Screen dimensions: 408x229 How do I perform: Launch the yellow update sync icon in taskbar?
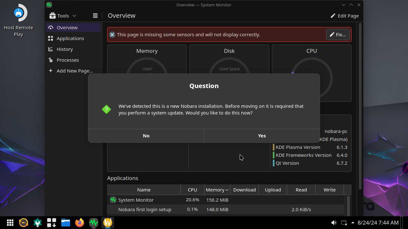24,223
